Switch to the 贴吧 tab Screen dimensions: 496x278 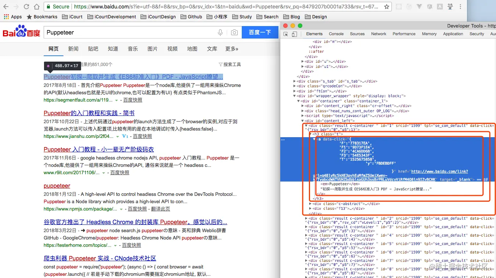pyautogui.click(x=93, y=49)
